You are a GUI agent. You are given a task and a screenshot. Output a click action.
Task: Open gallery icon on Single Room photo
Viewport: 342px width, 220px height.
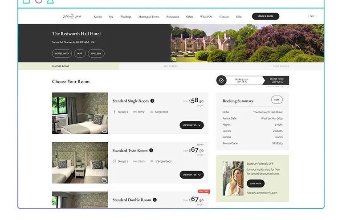click(104, 131)
